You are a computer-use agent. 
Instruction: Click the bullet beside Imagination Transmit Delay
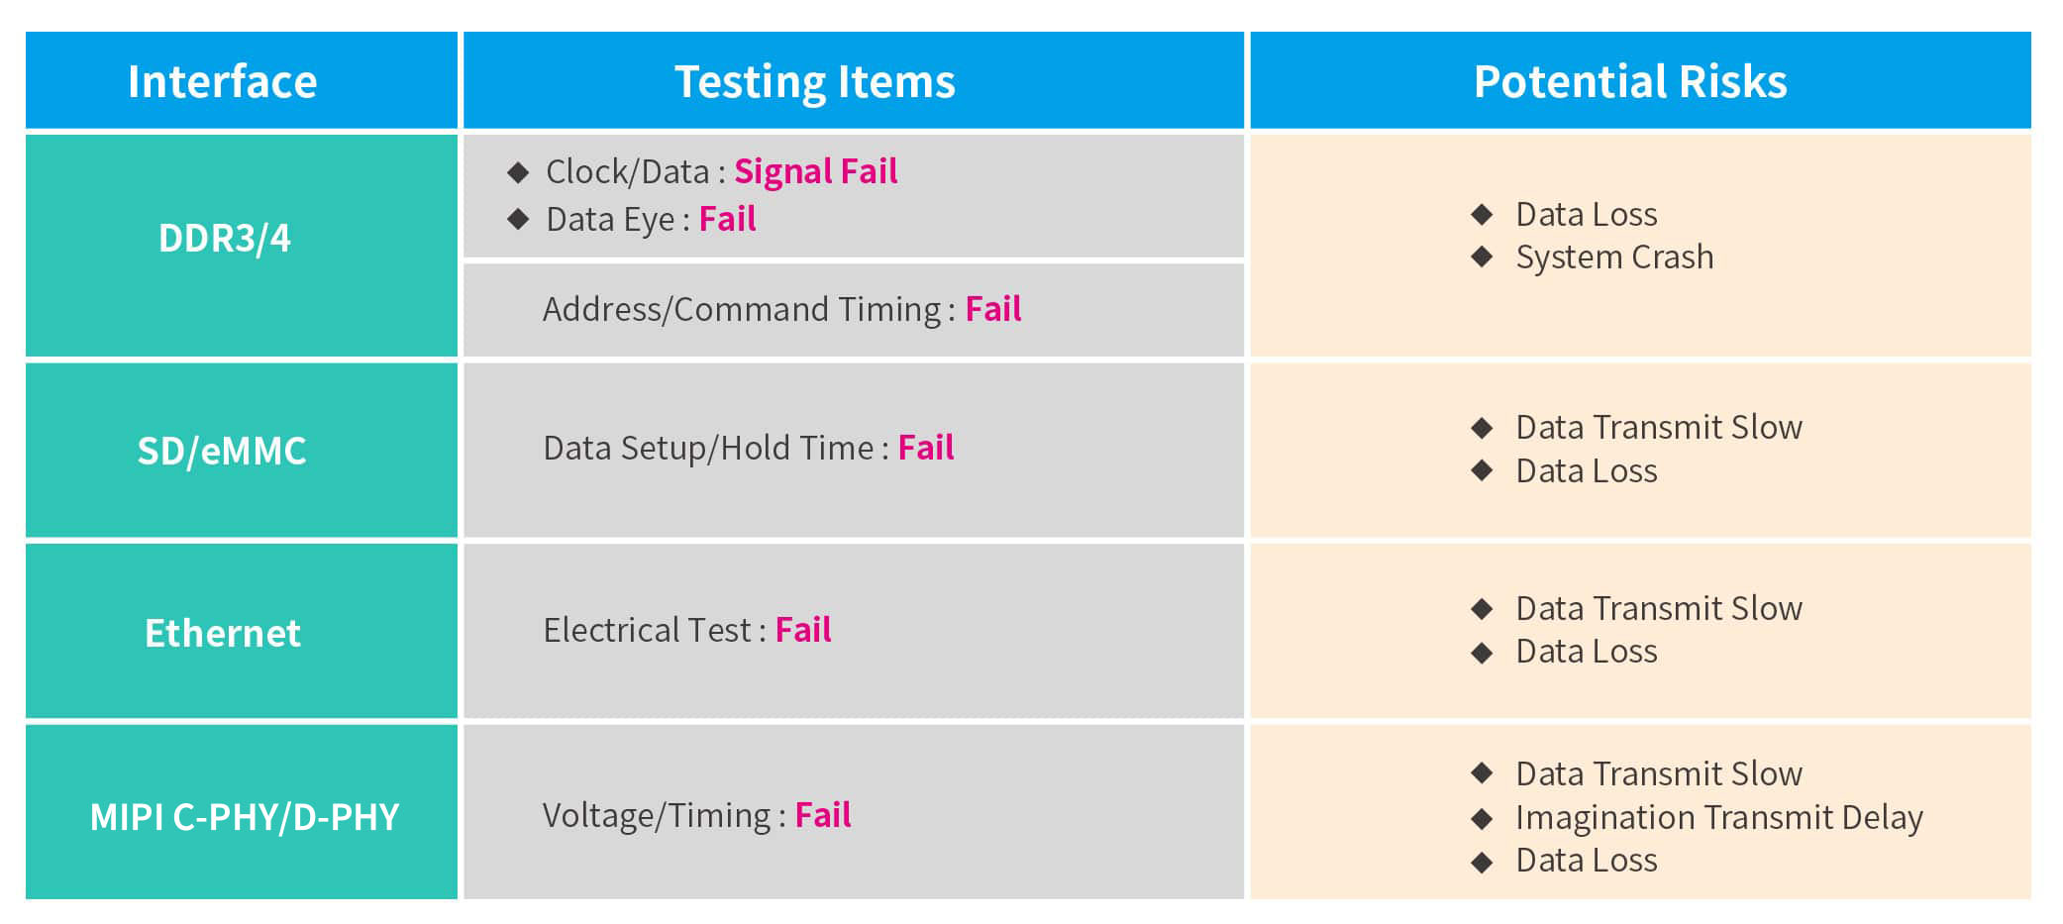[x=1482, y=818]
